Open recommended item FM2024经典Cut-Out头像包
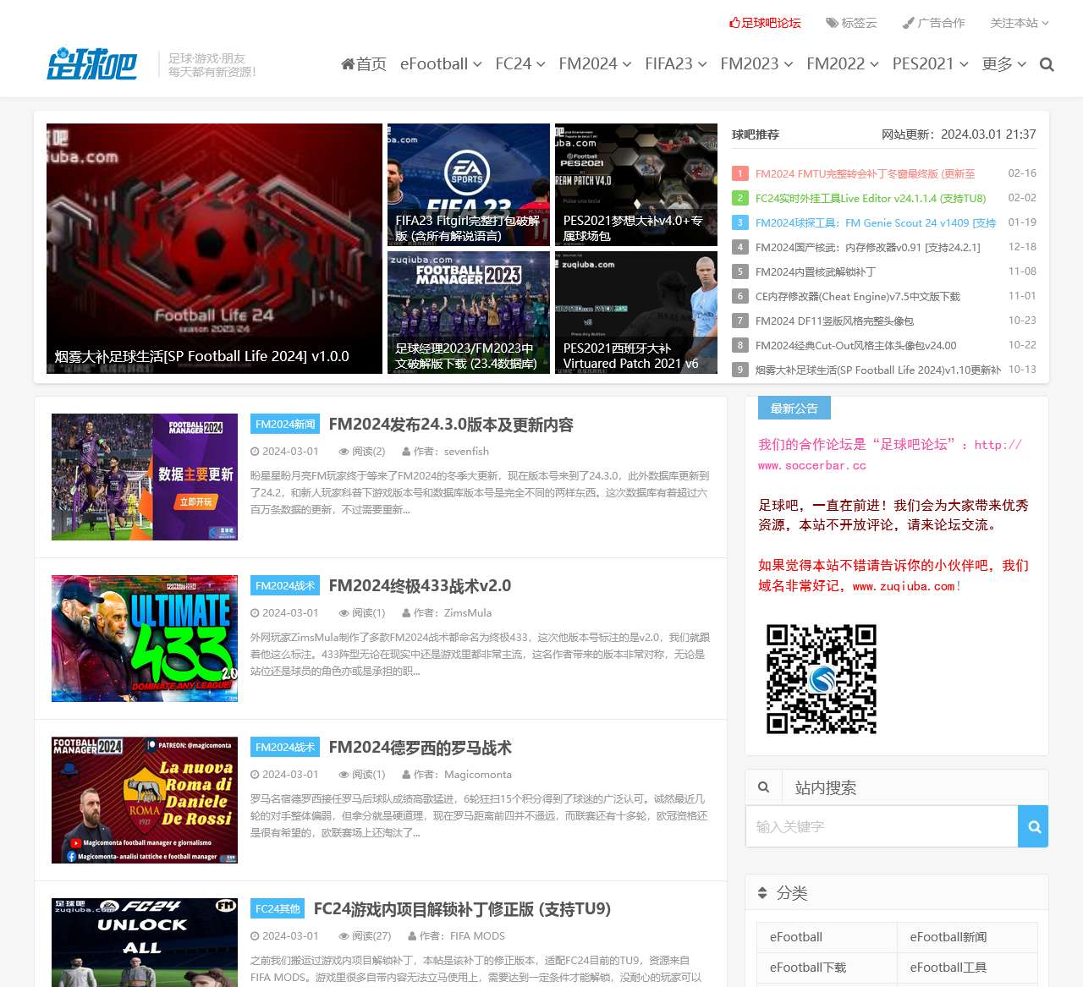This screenshot has height=987, width=1083. [856, 345]
